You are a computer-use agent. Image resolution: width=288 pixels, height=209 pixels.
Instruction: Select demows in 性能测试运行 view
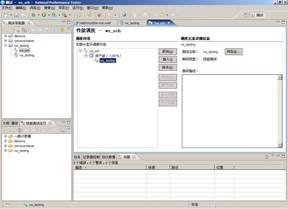click(19, 141)
